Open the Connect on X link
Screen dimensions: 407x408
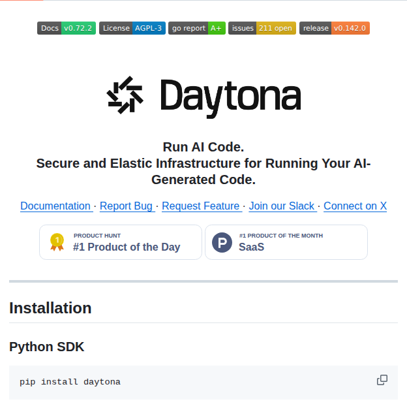(355, 206)
